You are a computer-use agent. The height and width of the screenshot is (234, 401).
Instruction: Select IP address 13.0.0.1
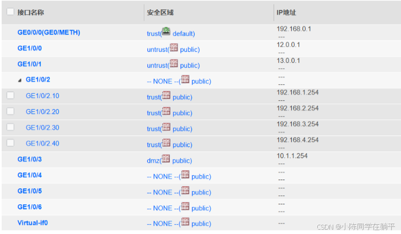[288, 61]
